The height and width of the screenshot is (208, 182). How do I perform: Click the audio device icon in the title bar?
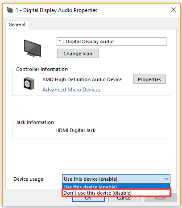coord(10,10)
